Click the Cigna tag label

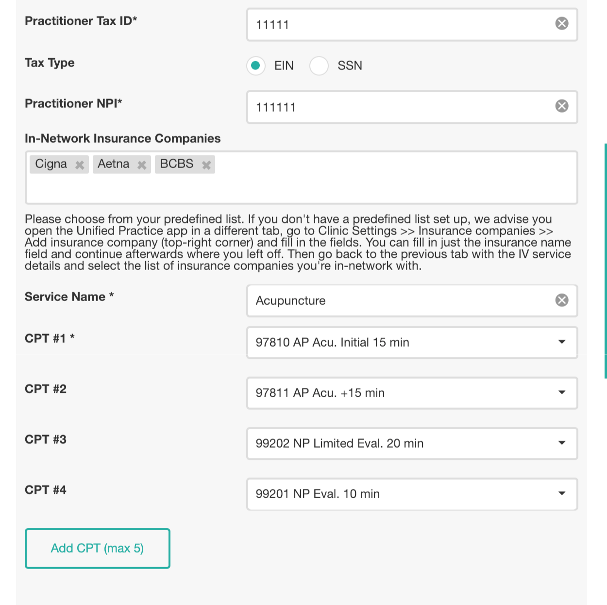[51, 164]
